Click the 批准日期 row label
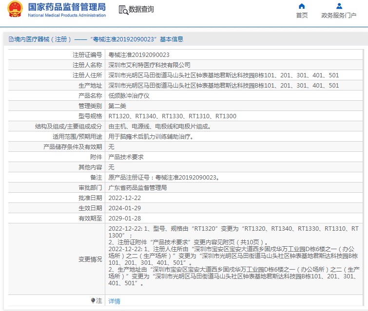The height and width of the screenshot is (311, 368). pos(90,198)
